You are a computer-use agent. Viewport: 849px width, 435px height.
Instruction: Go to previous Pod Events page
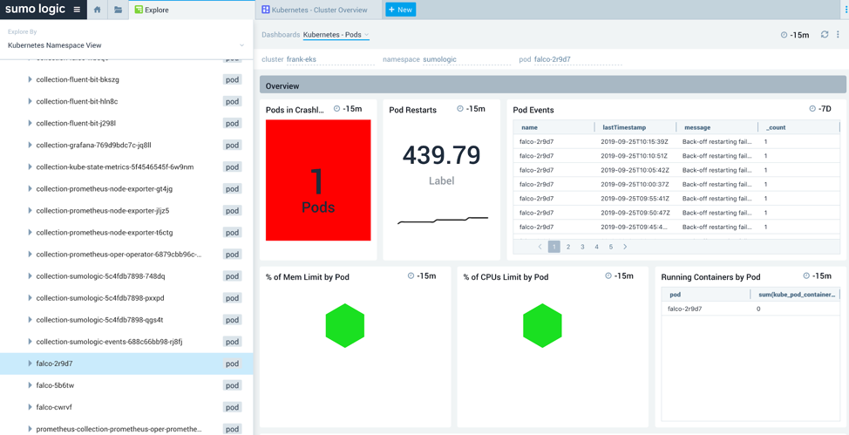(540, 247)
